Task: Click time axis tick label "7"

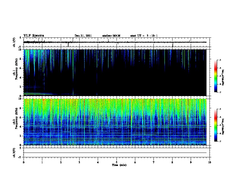Action: [x=154, y=162]
